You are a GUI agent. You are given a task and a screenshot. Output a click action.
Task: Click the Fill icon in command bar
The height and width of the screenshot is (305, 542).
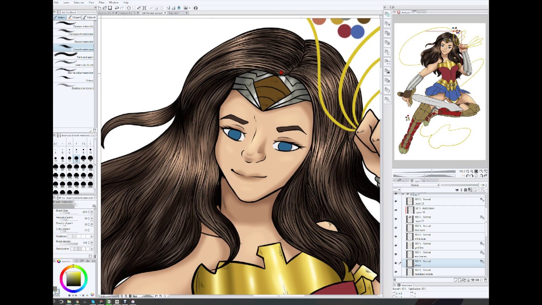(x=139, y=8)
